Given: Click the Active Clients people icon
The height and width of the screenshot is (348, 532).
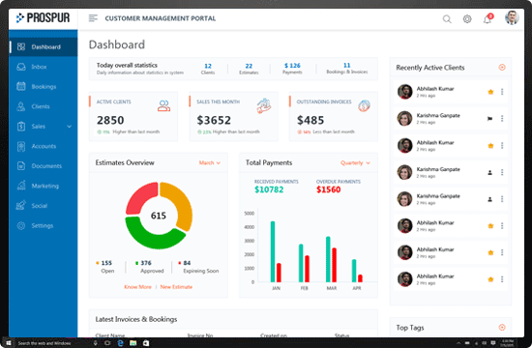Looking at the screenshot, I should point(163,105).
